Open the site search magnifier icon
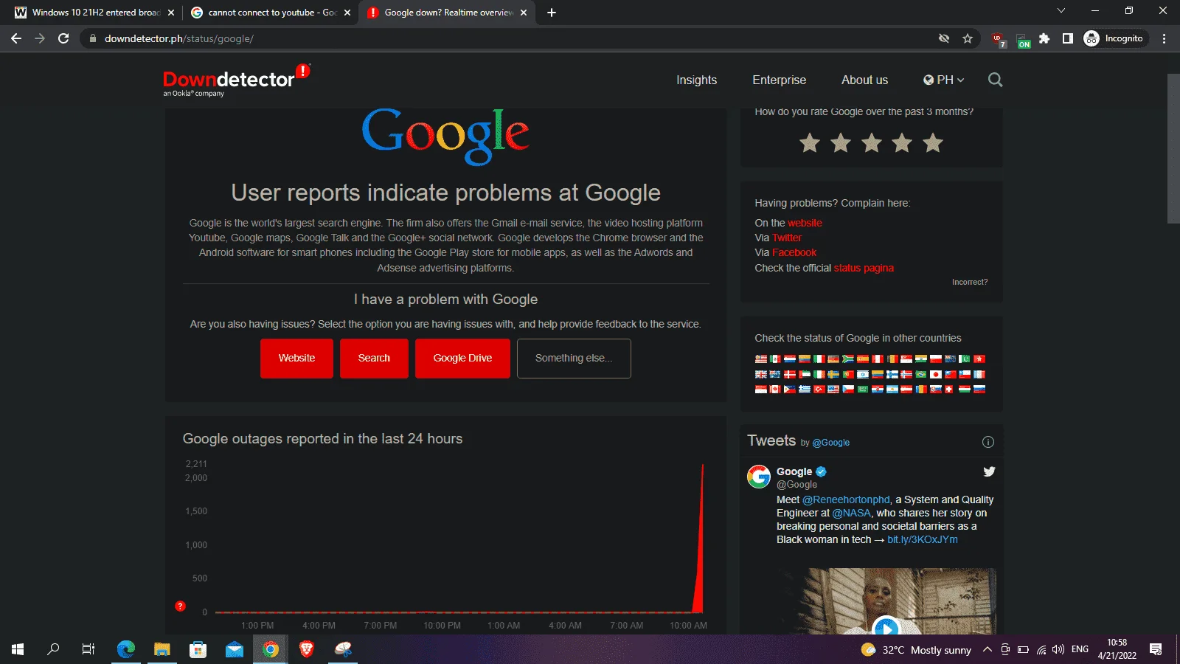 (995, 80)
